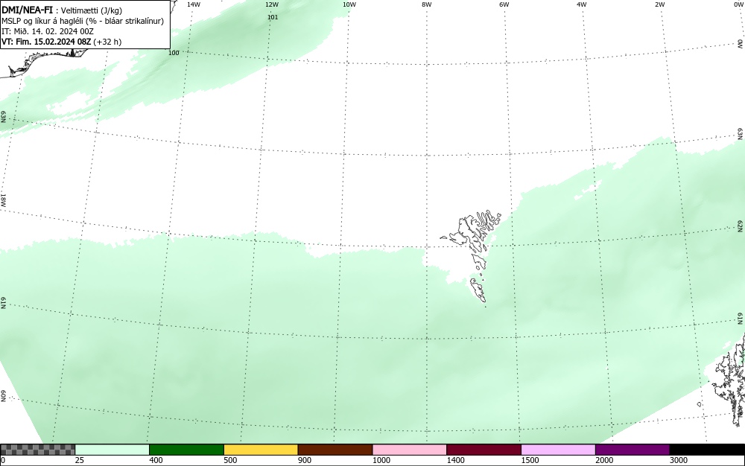Click the 10W longitude label
Viewport: 745px width, 466px height.
[349, 4]
